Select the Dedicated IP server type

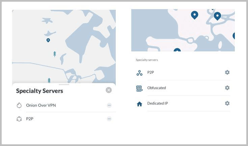click(x=158, y=103)
